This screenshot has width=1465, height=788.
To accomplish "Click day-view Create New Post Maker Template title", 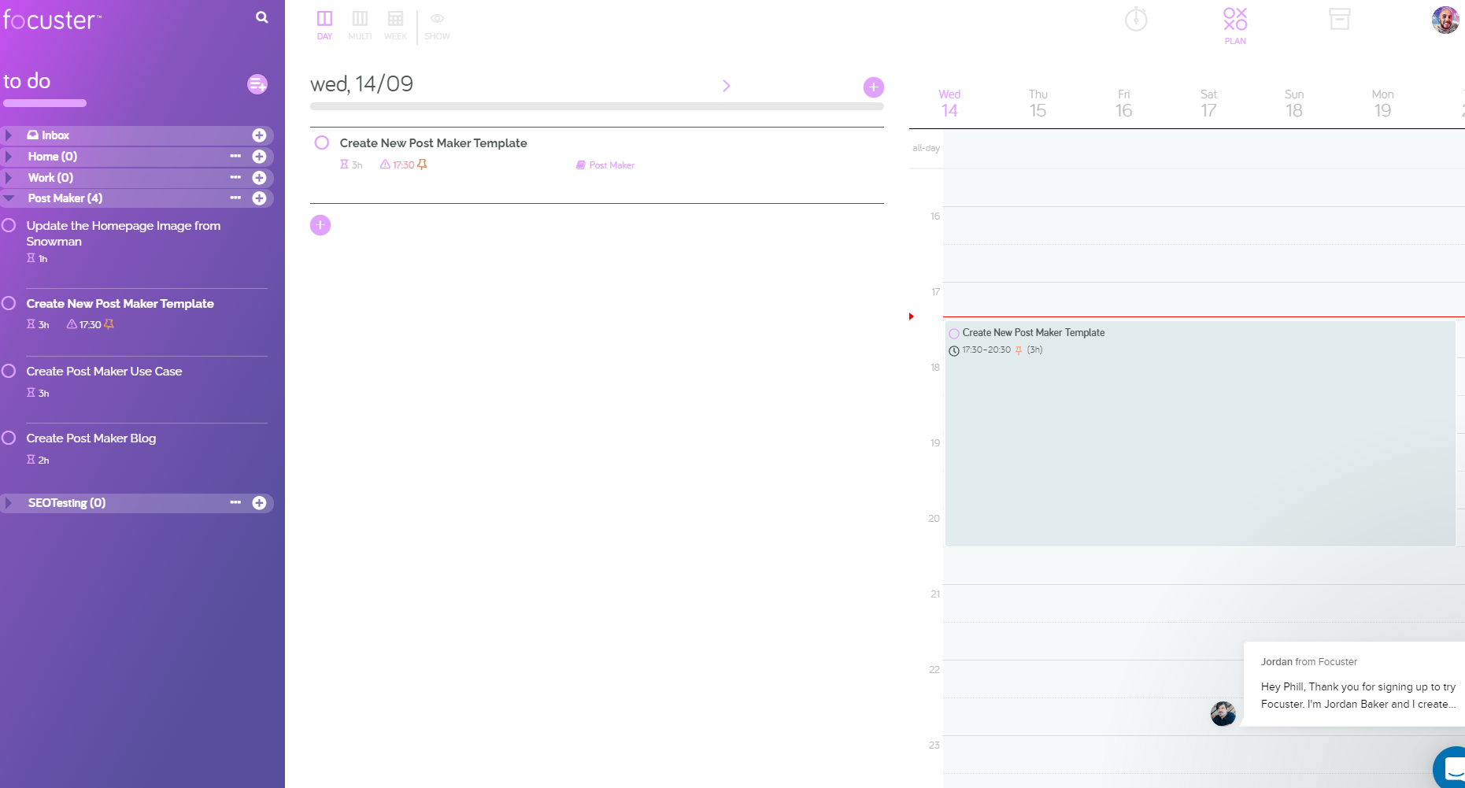I will [433, 142].
